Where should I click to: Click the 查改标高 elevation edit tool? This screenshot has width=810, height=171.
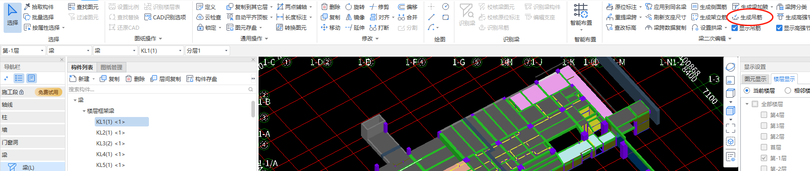click(621, 27)
